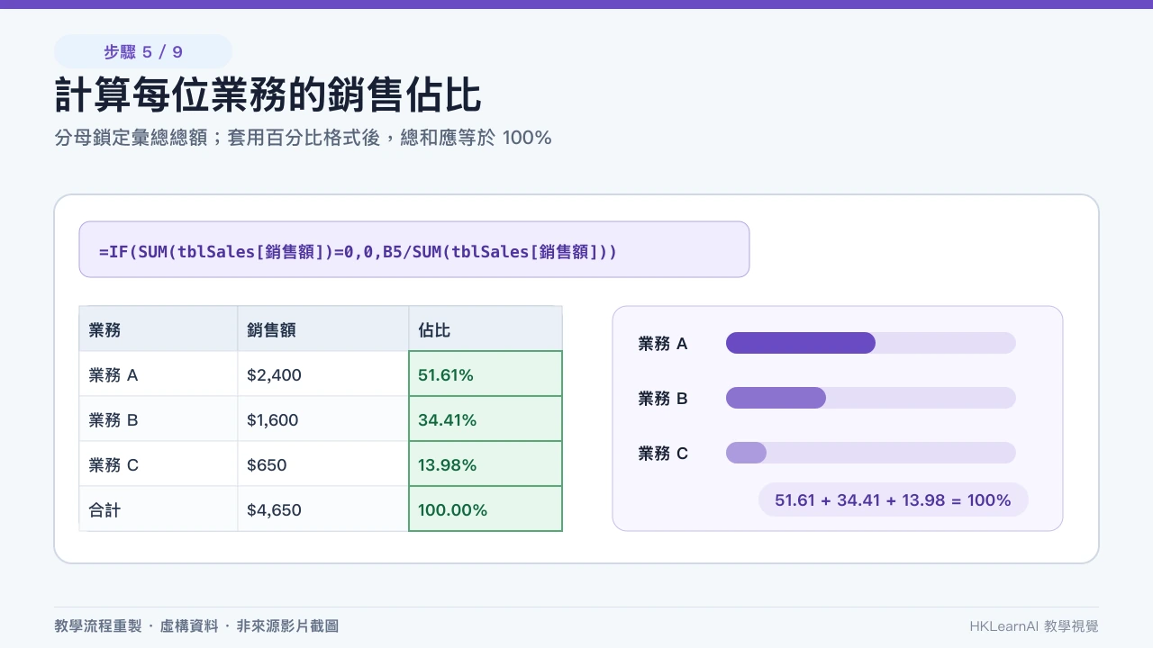
Task: Click the 業務 C progress bar in chart
Action: 871,453
